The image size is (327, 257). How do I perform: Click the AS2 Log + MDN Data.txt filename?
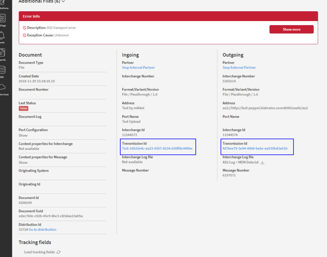coord(241,162)
